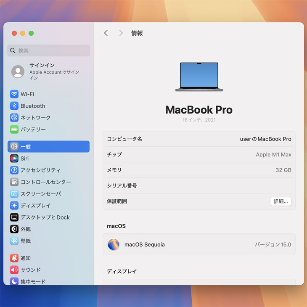Open the サウンド speaker icon
Screen dimensions: 307x307
[x=14, y=270]
